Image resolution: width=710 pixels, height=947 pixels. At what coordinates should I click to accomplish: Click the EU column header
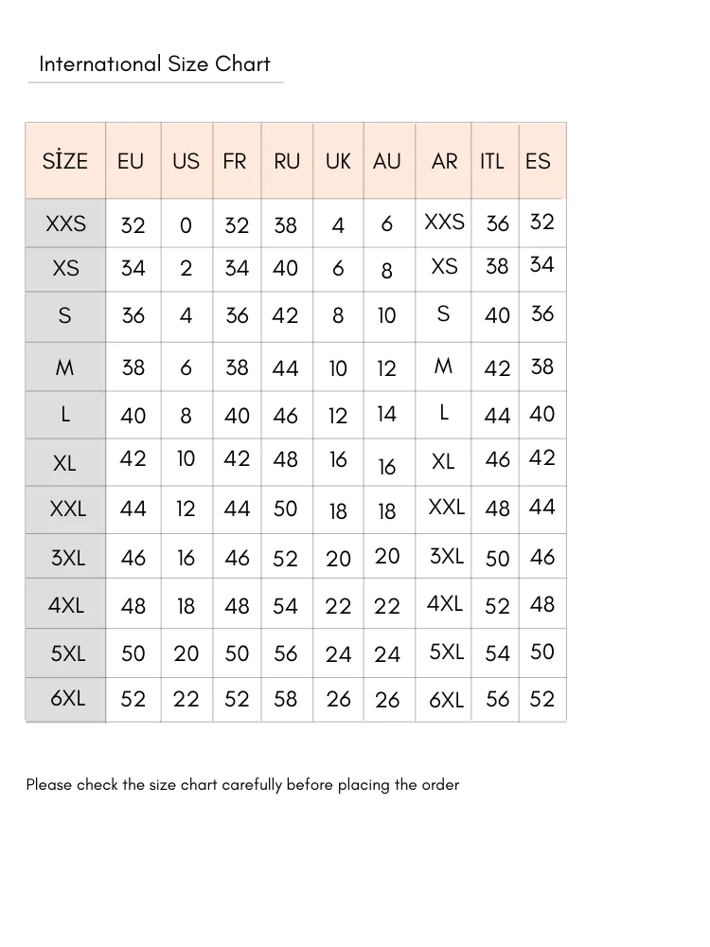pos(131,161)
